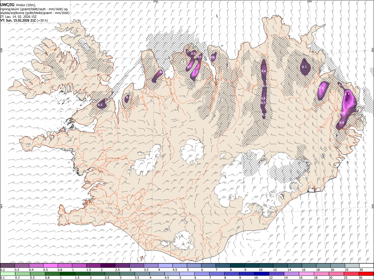Click the 0.6 precipitation value in the east
The width and height of the screenshot is (374, 280).
pos(343,113)
